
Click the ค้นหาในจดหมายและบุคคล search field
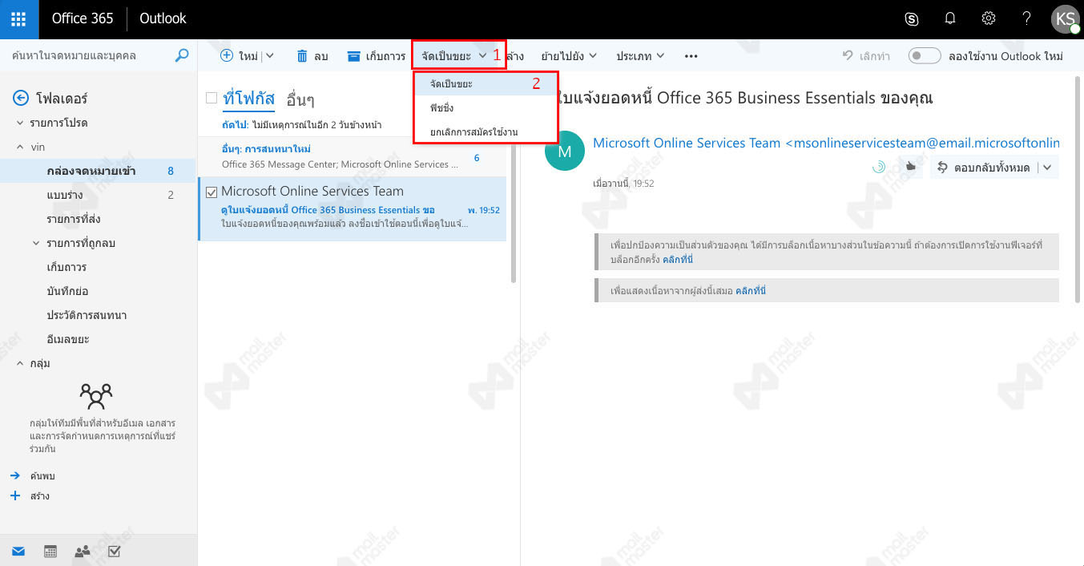tap(88, 55)
